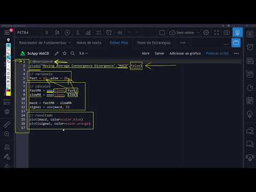Viewport: 256px width, 192px height.
Task: Click the blue publish idea button
Action: [237, 33]
